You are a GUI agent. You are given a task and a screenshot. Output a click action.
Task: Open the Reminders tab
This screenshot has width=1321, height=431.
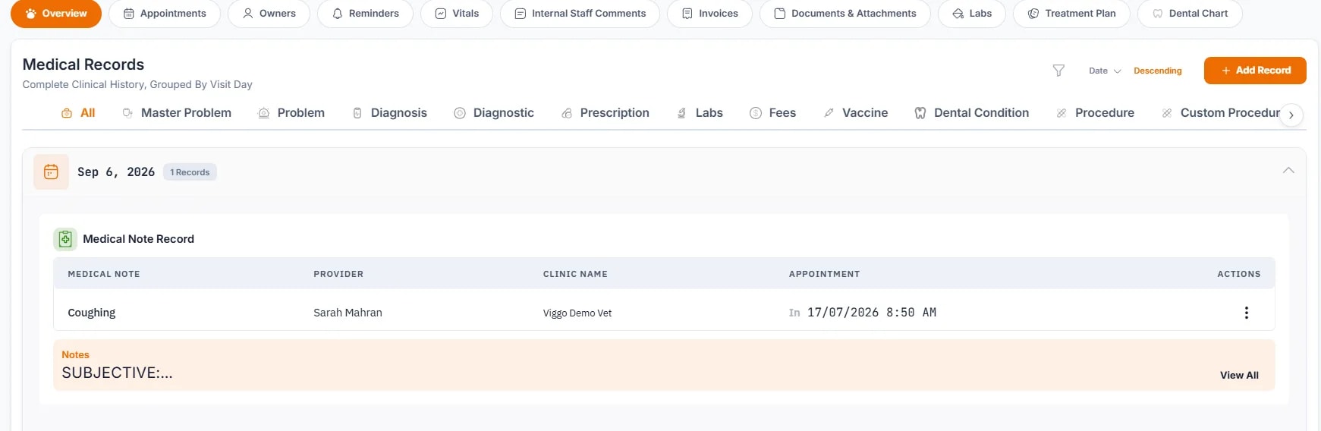pyautogui.click(x=365, y=14)
